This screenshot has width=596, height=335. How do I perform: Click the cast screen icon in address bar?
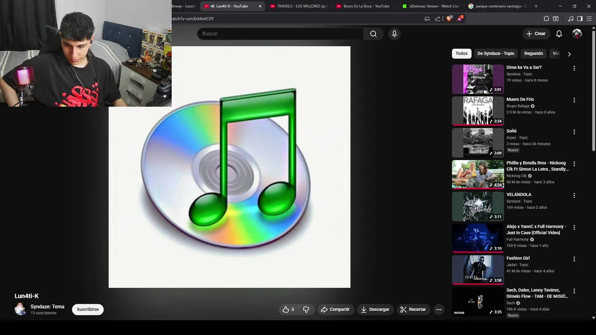pyautogui.click(x=427, y=19)
